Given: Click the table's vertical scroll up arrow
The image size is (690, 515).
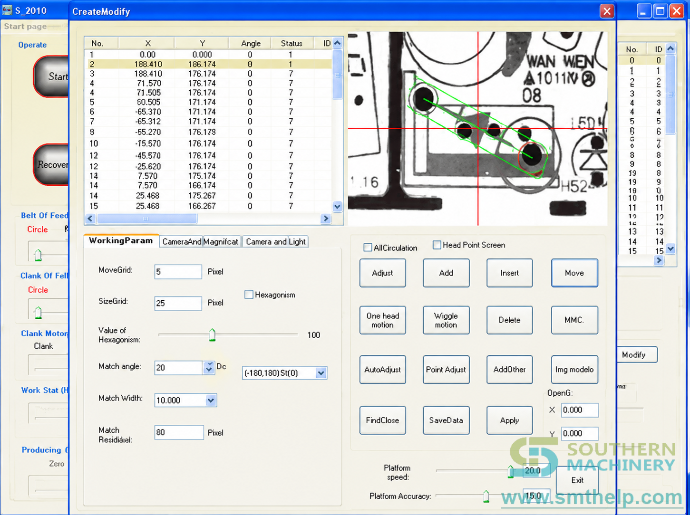Looking at the screenshot, I should click(x=337, y=43).
